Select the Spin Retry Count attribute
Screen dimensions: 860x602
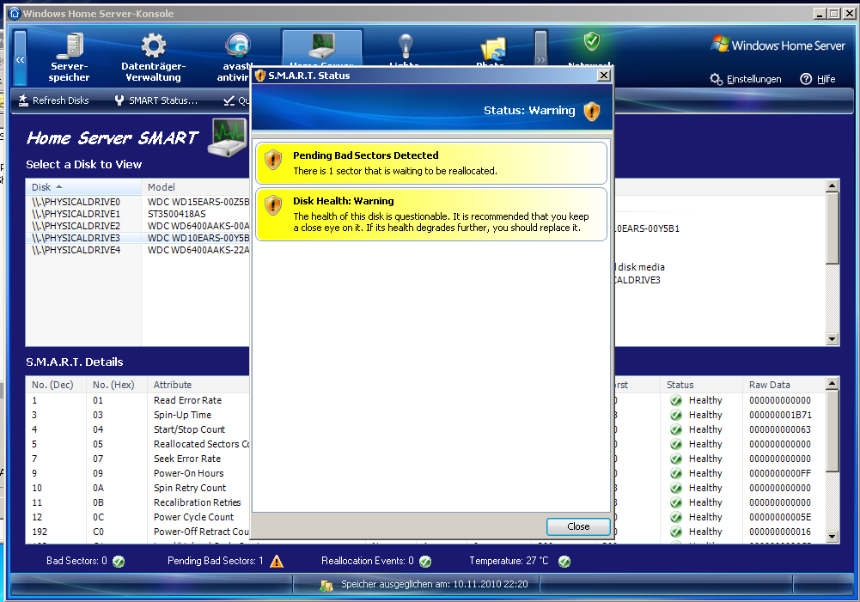click(x=190, y=488)
